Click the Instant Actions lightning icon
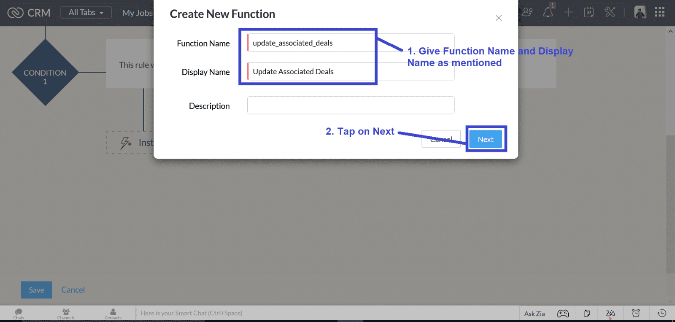This screenshot has width=675, height=322. pos(126,143)
